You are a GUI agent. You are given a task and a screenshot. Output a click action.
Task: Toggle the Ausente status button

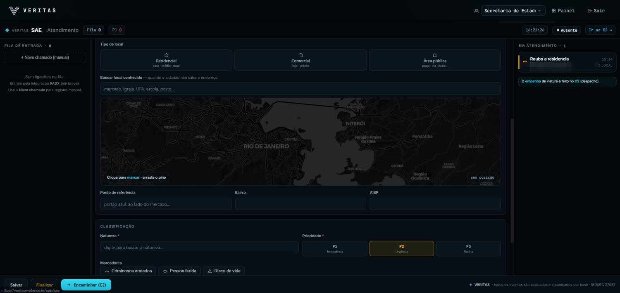pos(566,30)
